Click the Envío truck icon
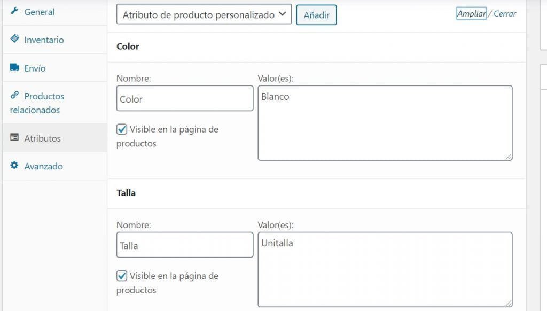The width and height of the screenshot is (547, 311). [14, 67]
